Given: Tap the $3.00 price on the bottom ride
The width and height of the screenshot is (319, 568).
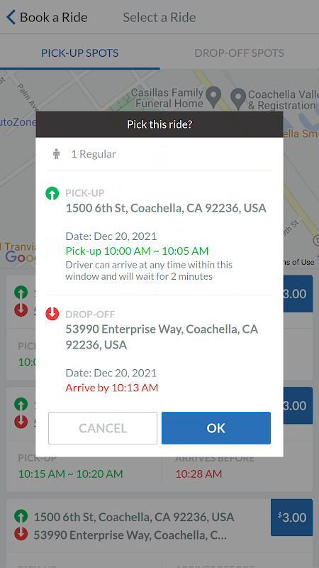Looking at the screenshot, I should pyautogui.click(x=291, y=518).
